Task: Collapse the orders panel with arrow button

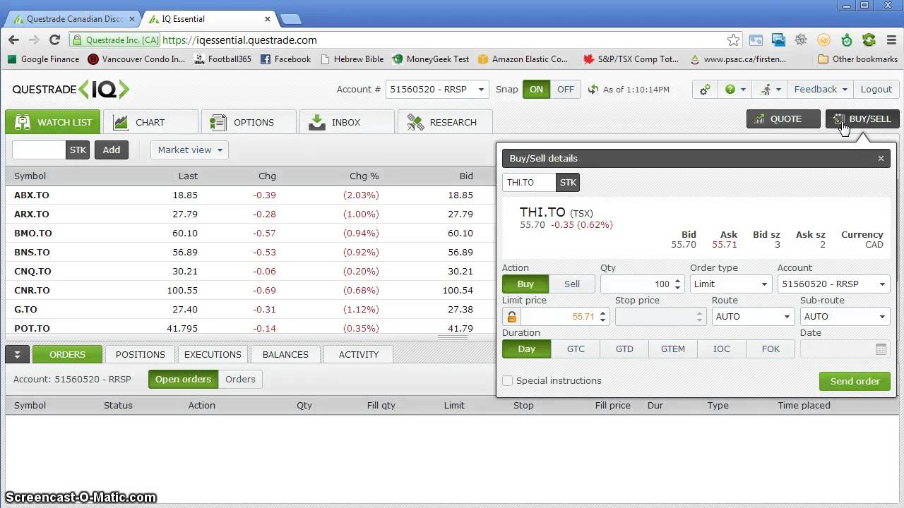Action: tap(17, 355)
